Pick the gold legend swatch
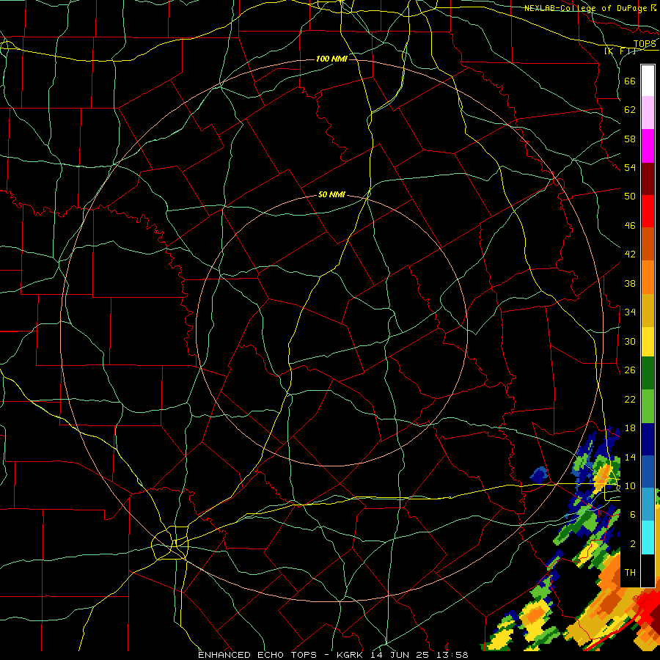 [648, 310]
